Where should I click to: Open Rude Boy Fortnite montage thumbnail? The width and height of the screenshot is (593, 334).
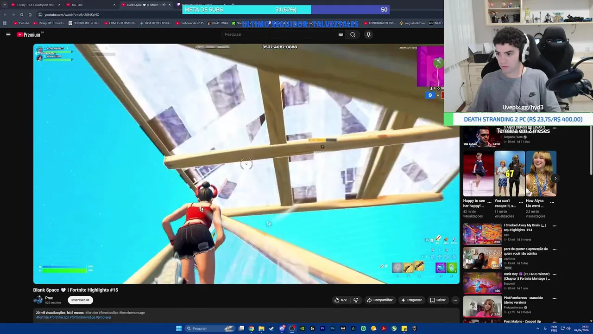482,283
